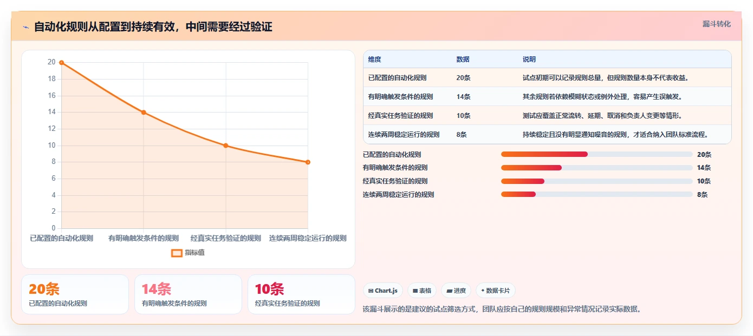Select table cell 连续两周稳定运行的规则

pos(404,135)
